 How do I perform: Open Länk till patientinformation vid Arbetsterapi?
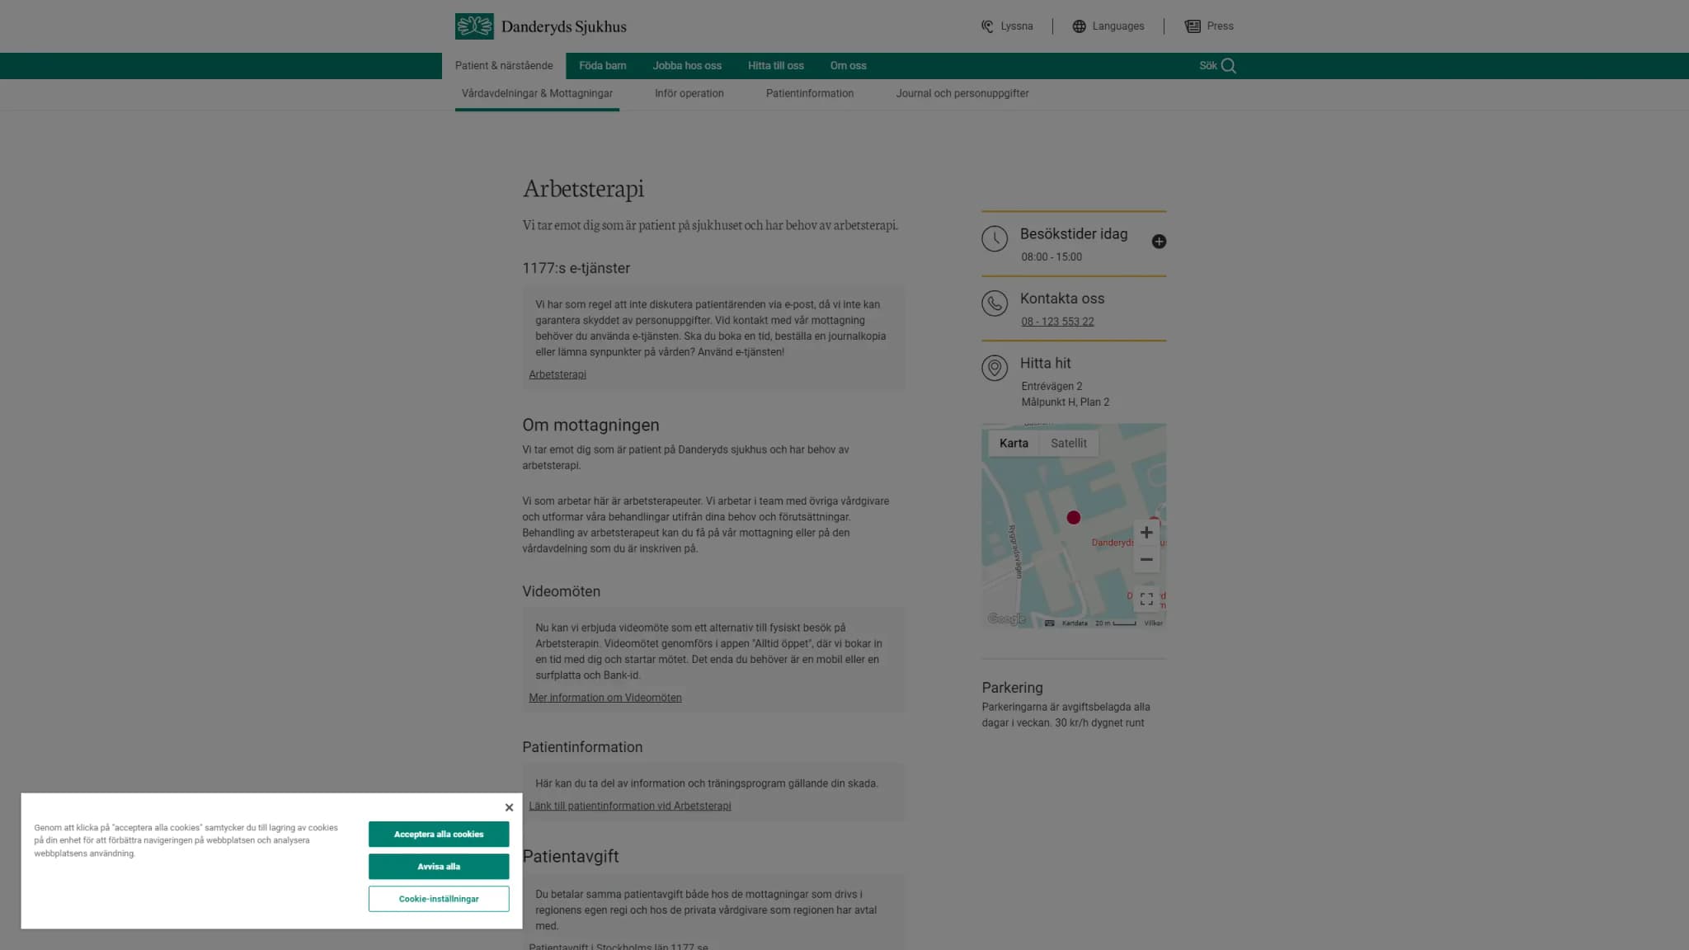click(x=630, y=807)
